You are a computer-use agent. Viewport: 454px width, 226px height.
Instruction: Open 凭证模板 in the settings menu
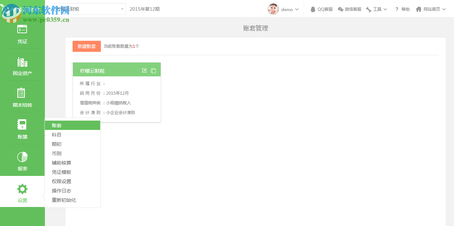coord(62,172)
